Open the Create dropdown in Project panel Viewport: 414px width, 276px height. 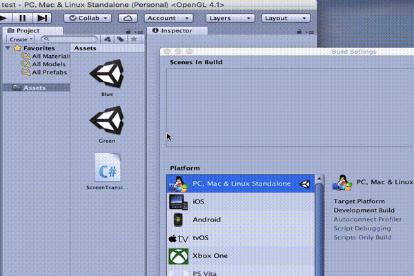click(x=21, y=39)
